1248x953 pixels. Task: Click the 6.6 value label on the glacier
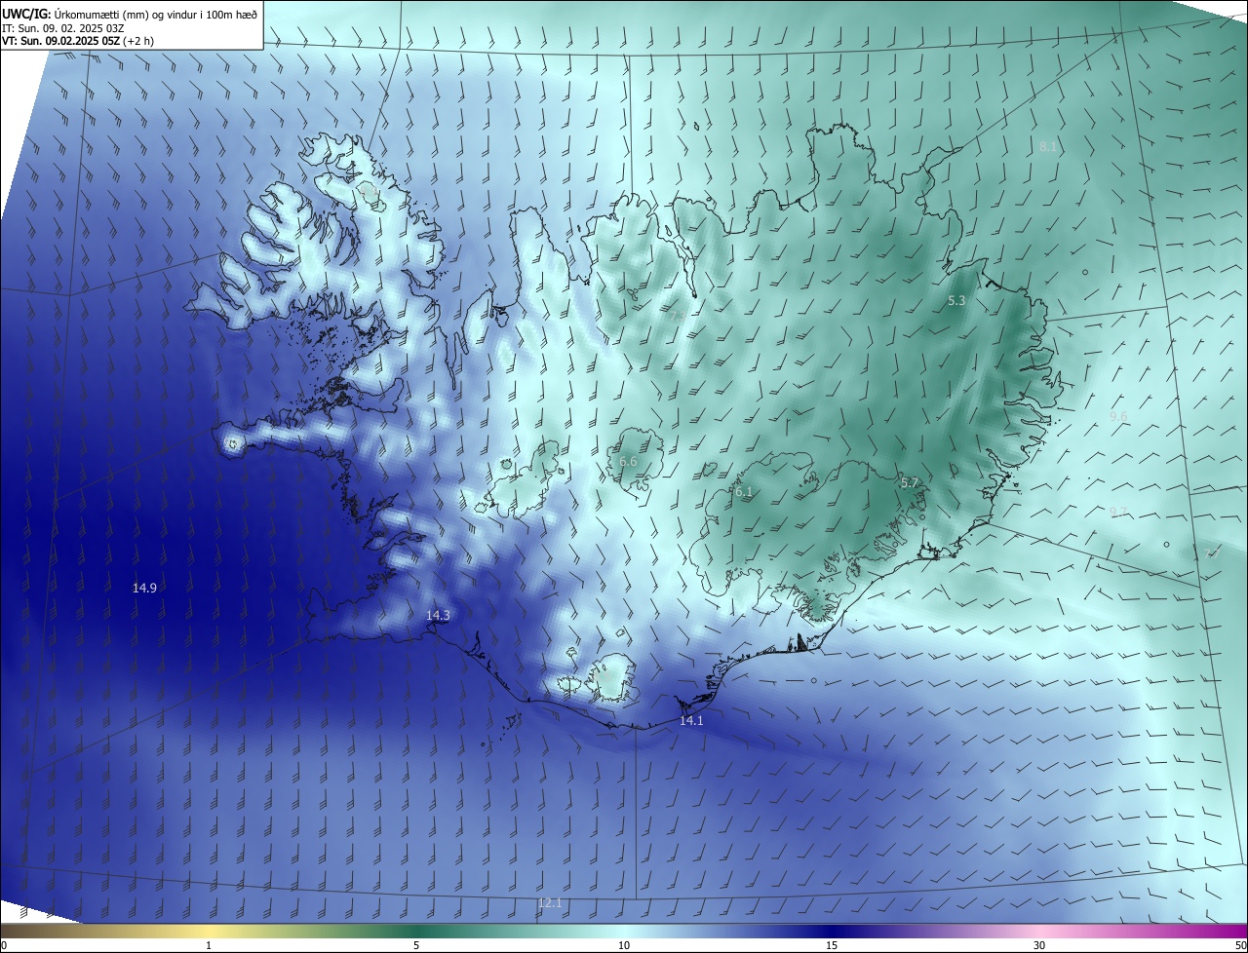[628, 461]
